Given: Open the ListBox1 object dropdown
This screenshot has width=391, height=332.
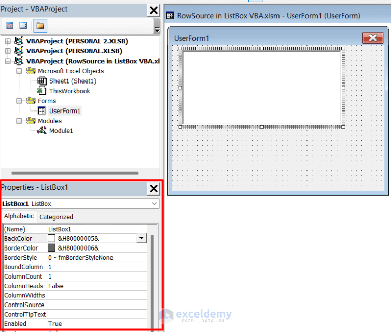Looking at the screenshot, I should tap(154, 204).
